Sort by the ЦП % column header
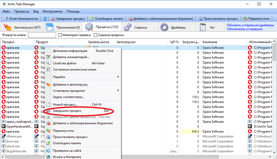This screenshot has height=159, width=277. click(174, 42)
